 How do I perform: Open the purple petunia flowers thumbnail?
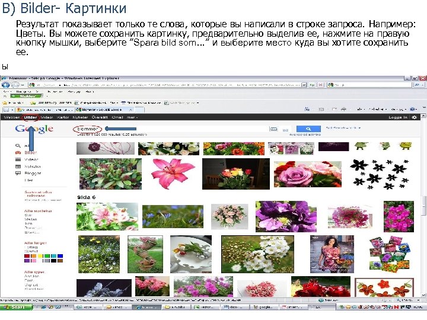pos(286,216)
